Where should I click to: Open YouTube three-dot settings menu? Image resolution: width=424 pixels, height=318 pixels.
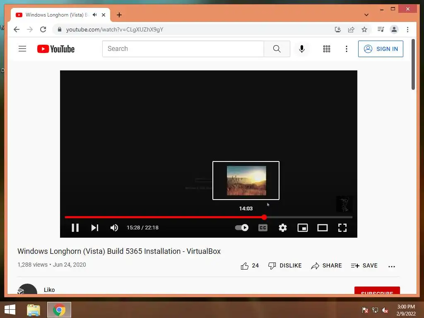coord(347,49)
